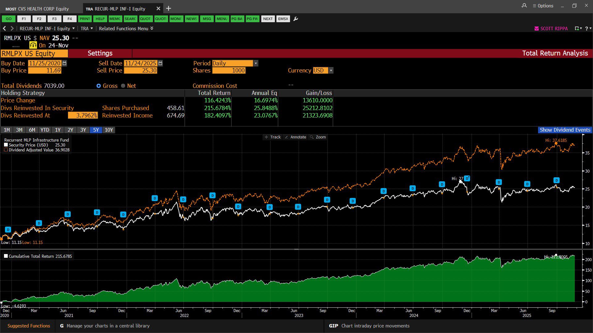
Task: Open Buy Date calendar picker icon
Action: [64, 63]
